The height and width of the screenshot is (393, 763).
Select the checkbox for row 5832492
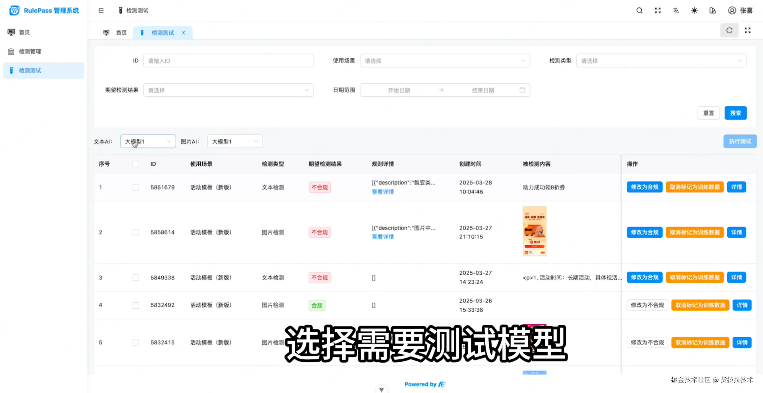click(x=136, y=305)
